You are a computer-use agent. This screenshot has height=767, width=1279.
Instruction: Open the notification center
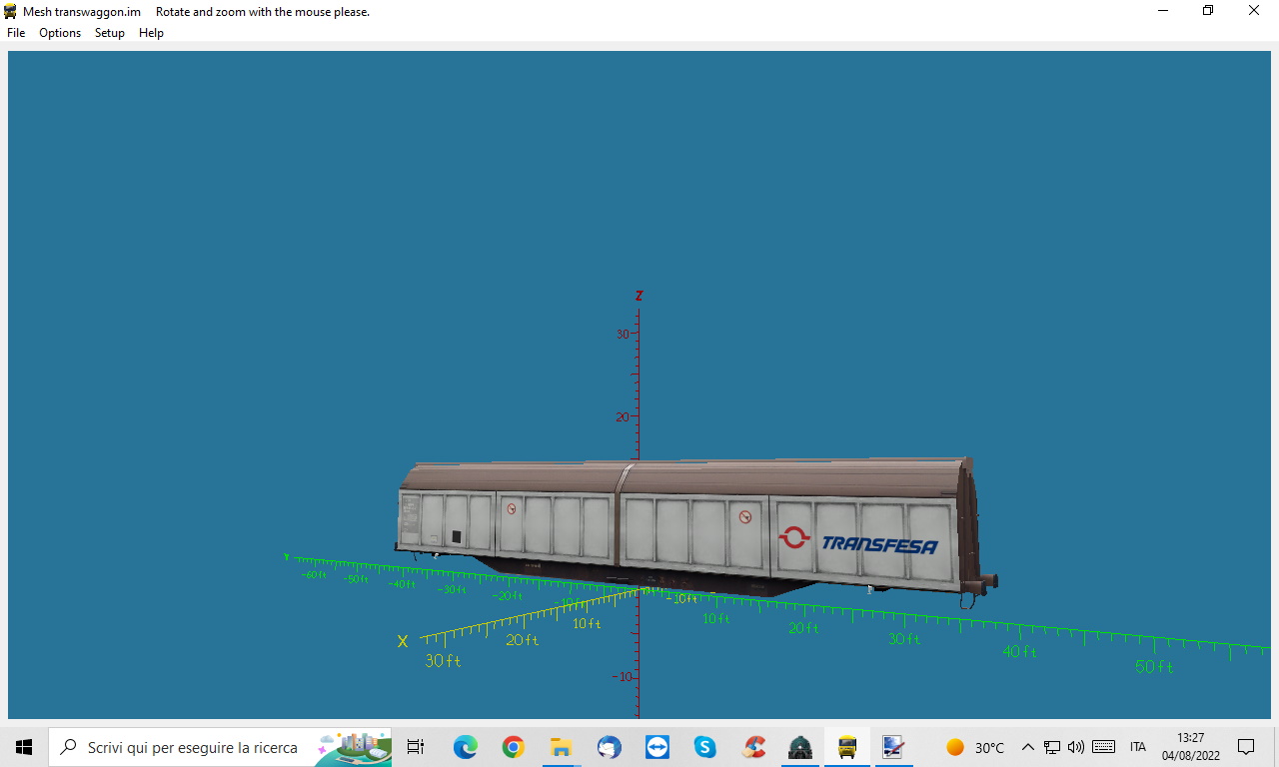1246,747
